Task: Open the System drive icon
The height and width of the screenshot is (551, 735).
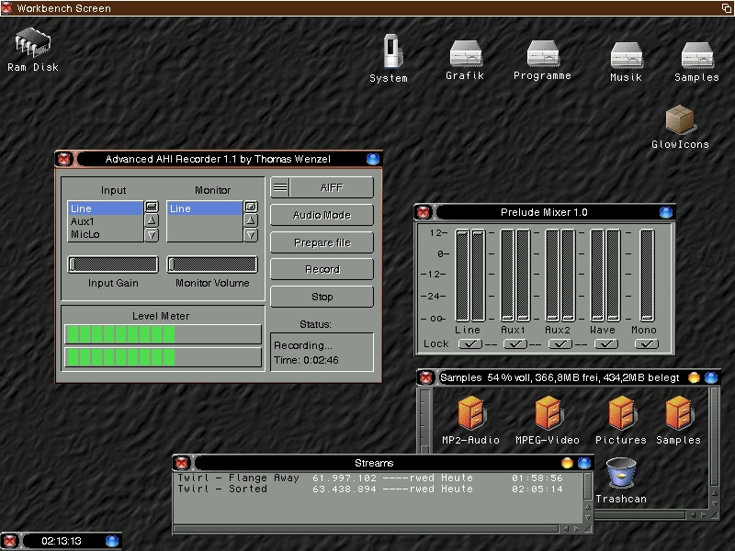Action: click(391, 51)
